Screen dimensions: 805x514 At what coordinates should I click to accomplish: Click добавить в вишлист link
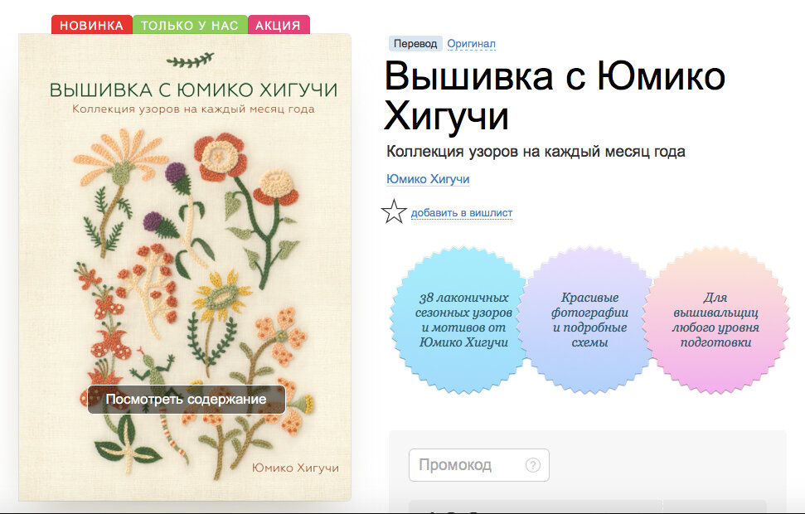[462, 212]
